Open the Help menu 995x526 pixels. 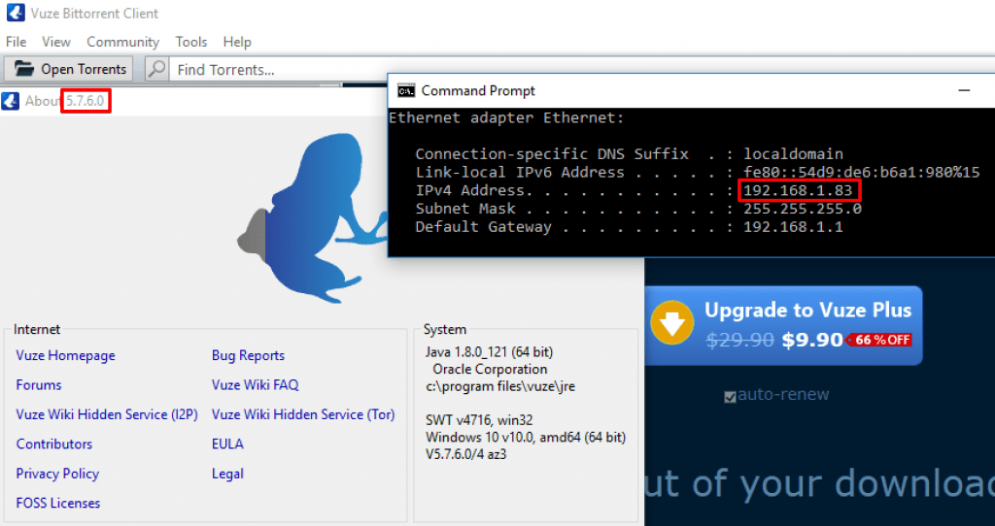(x=237, y=42)
